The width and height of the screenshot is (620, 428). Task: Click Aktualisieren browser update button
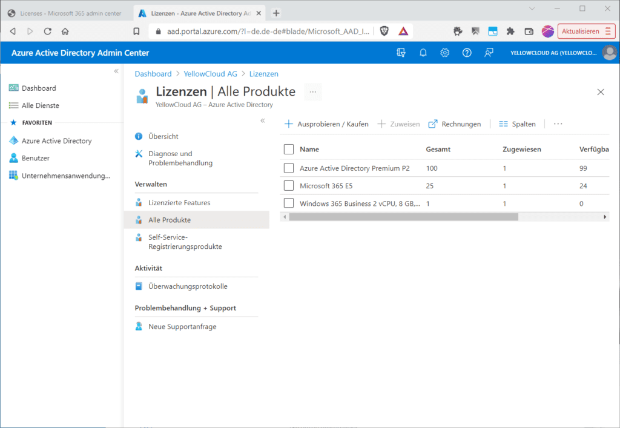pyautogui.click(x=586, y=31)
